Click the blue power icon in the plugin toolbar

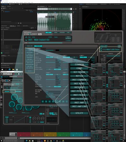point(7,81)
